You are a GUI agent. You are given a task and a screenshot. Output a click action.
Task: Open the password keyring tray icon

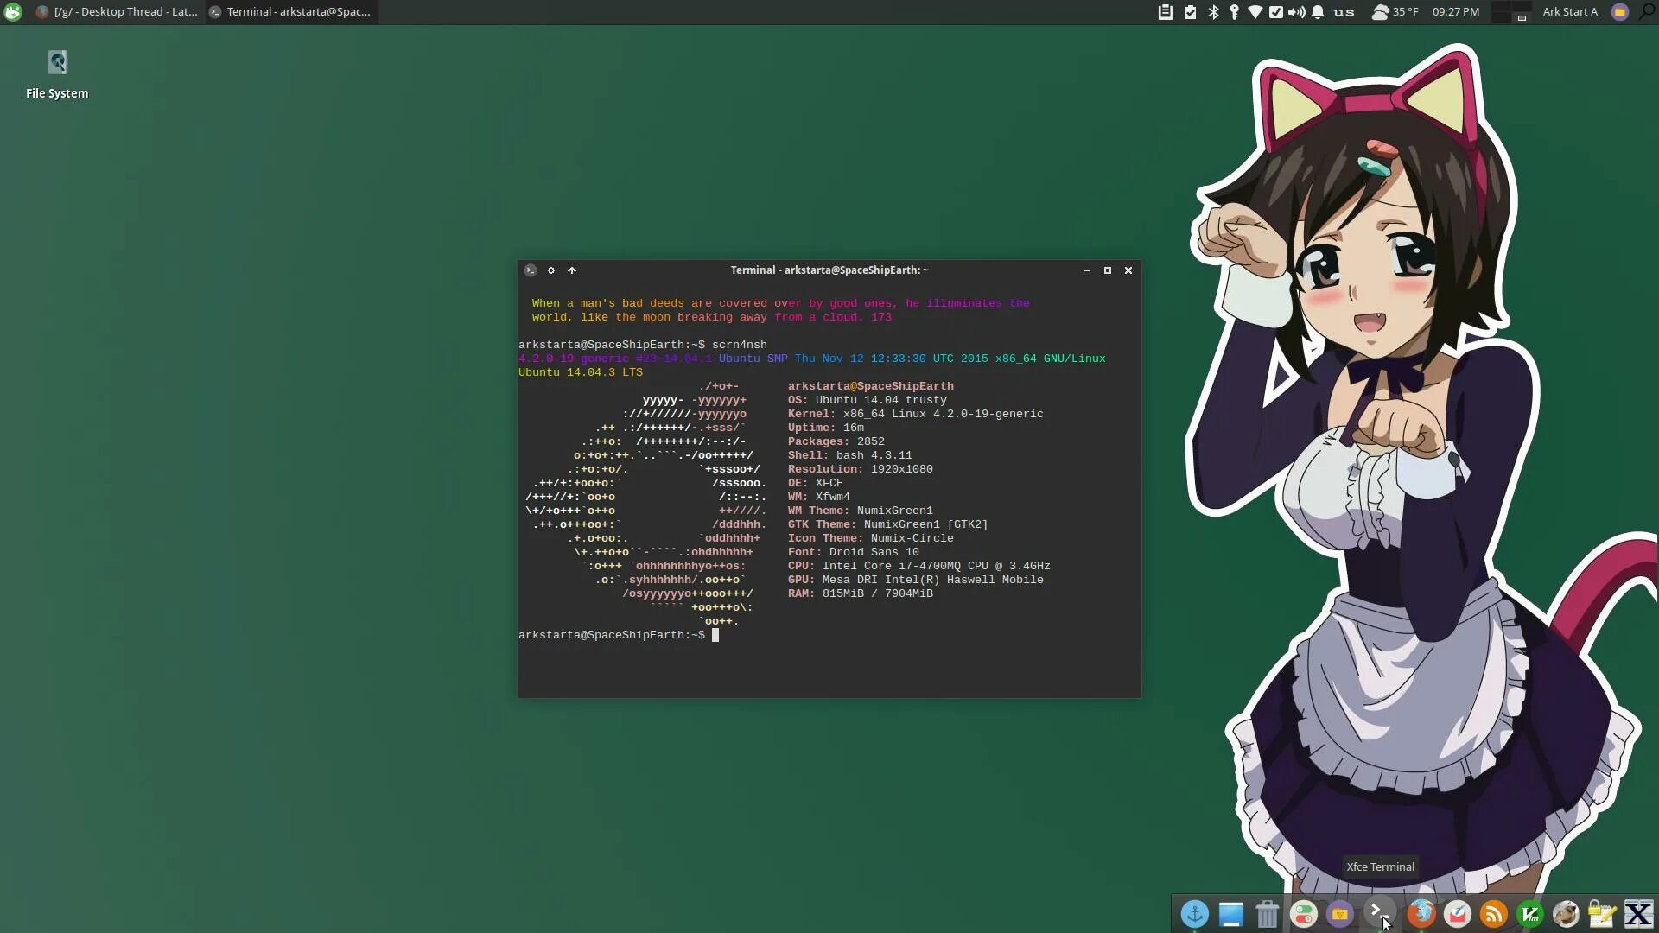[x=1234, y=12]
